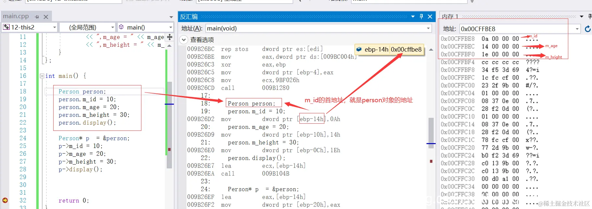Expand the 查看选项 section

[x=184, y=40]
